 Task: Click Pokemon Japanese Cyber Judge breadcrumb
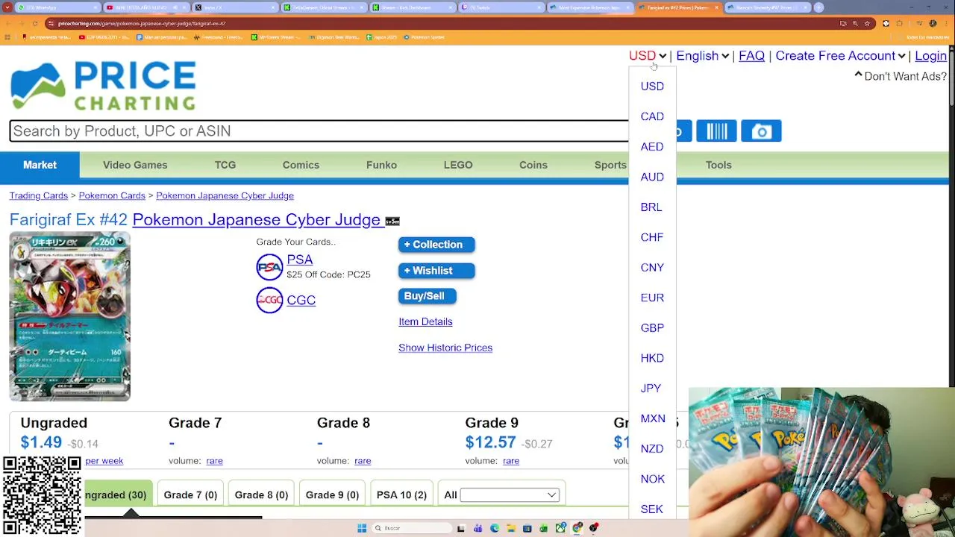click(225, 195)
